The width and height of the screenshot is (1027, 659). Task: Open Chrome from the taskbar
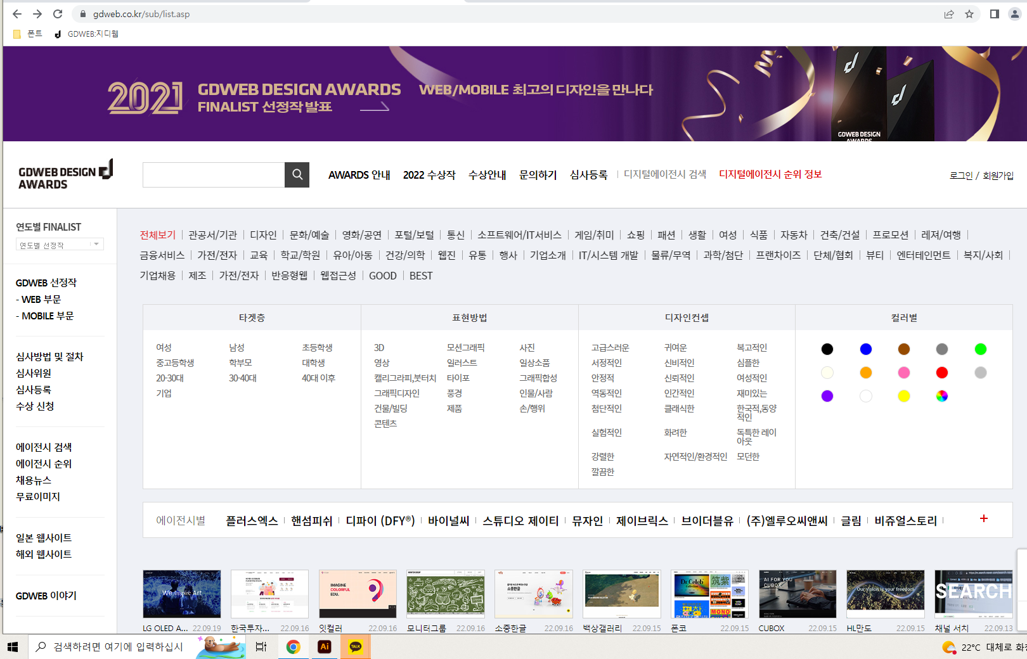tap(293, 647)
